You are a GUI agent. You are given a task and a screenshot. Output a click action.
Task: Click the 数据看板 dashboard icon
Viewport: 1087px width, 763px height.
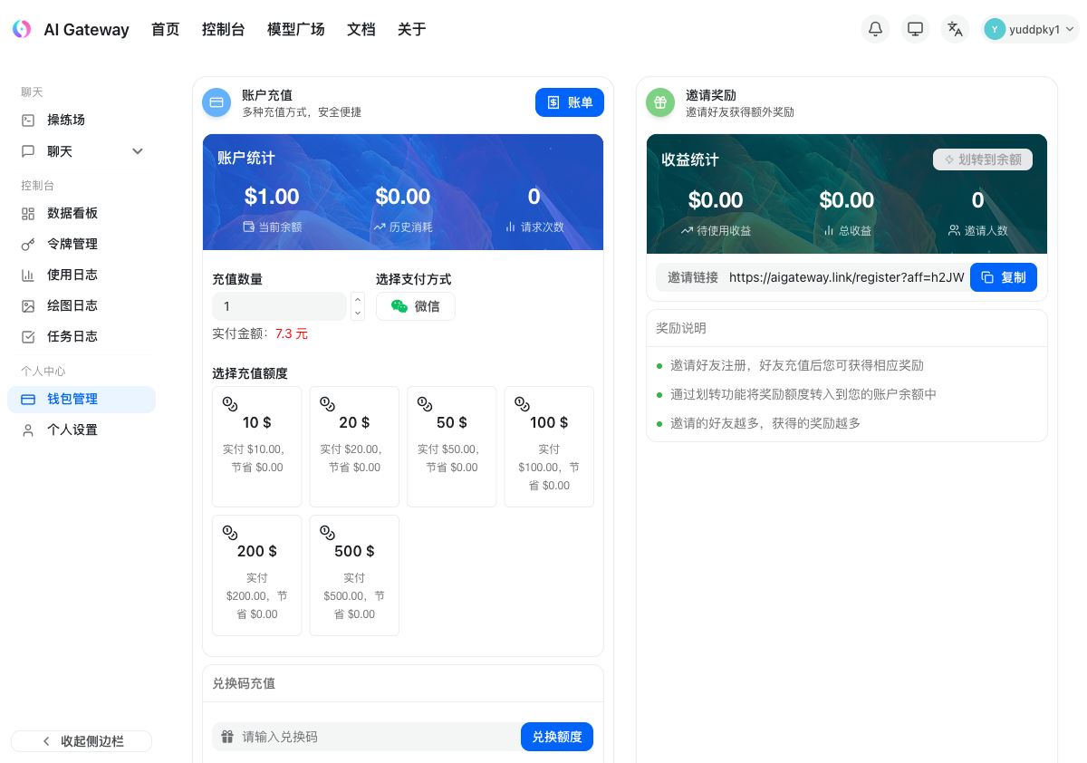(x=28, y=213)
